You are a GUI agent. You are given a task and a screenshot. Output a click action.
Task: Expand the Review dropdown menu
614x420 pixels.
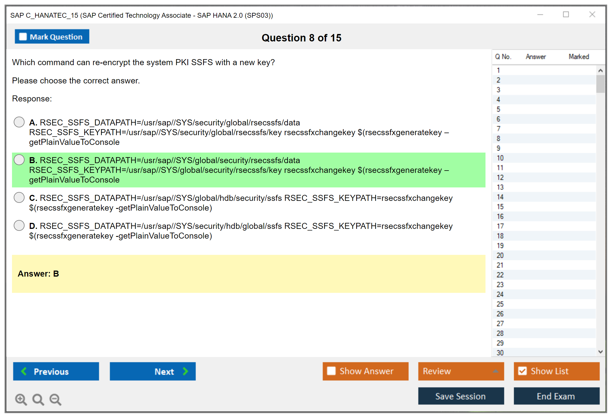pyautogui.click(x=495, y=371)
